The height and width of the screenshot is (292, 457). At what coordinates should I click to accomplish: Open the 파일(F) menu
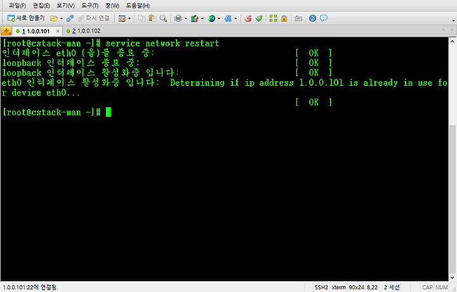pos(18,6)
